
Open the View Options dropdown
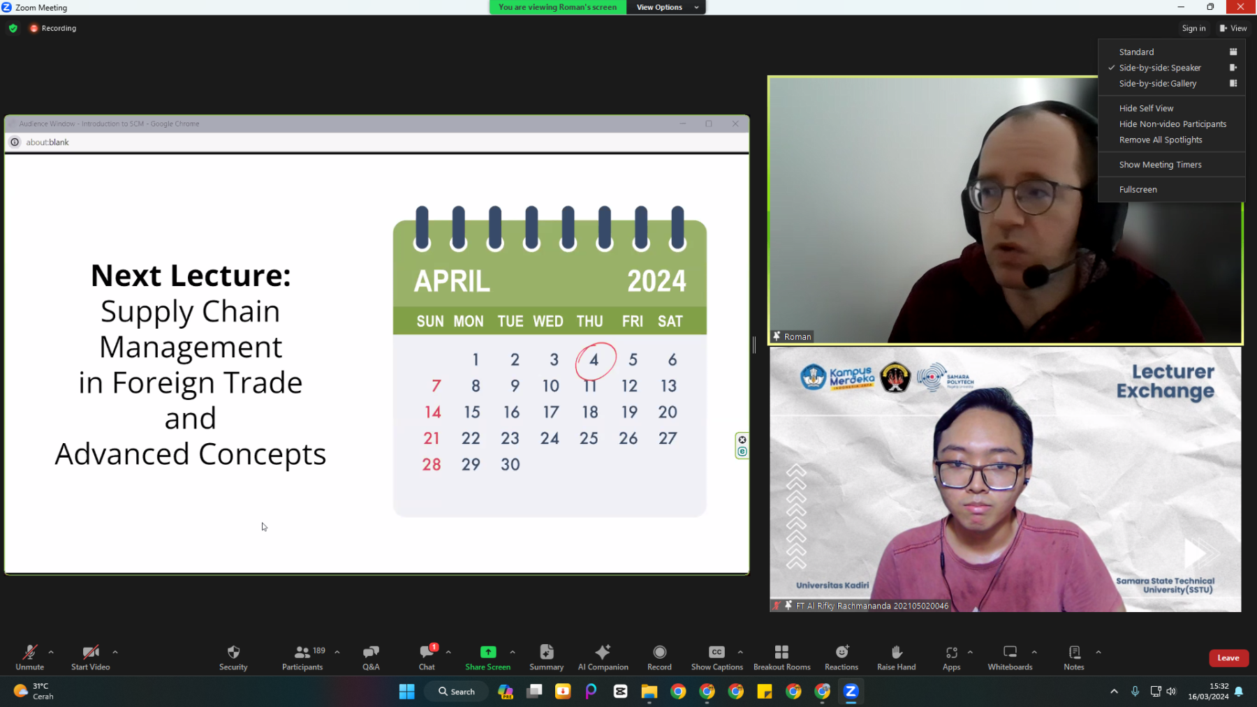click(667, 7)
